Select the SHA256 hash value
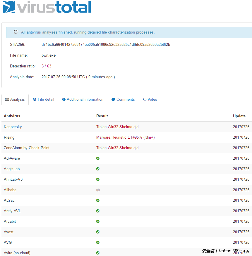This screenshot has width=252, height=256. coord(106,45)
